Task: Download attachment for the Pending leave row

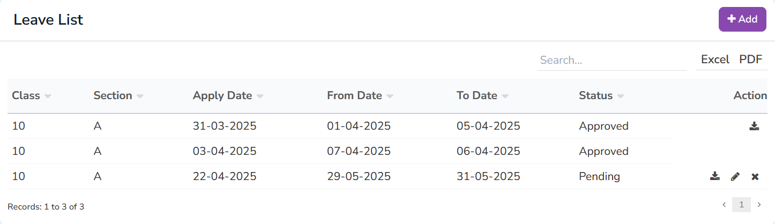Action: click(x=714, y=176)
